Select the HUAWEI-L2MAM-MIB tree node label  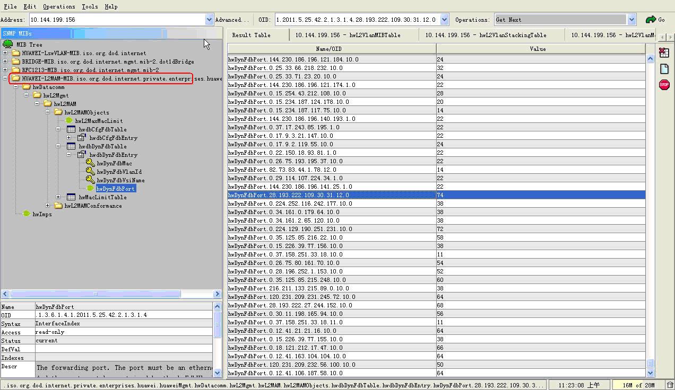click(x=122, y=78)
